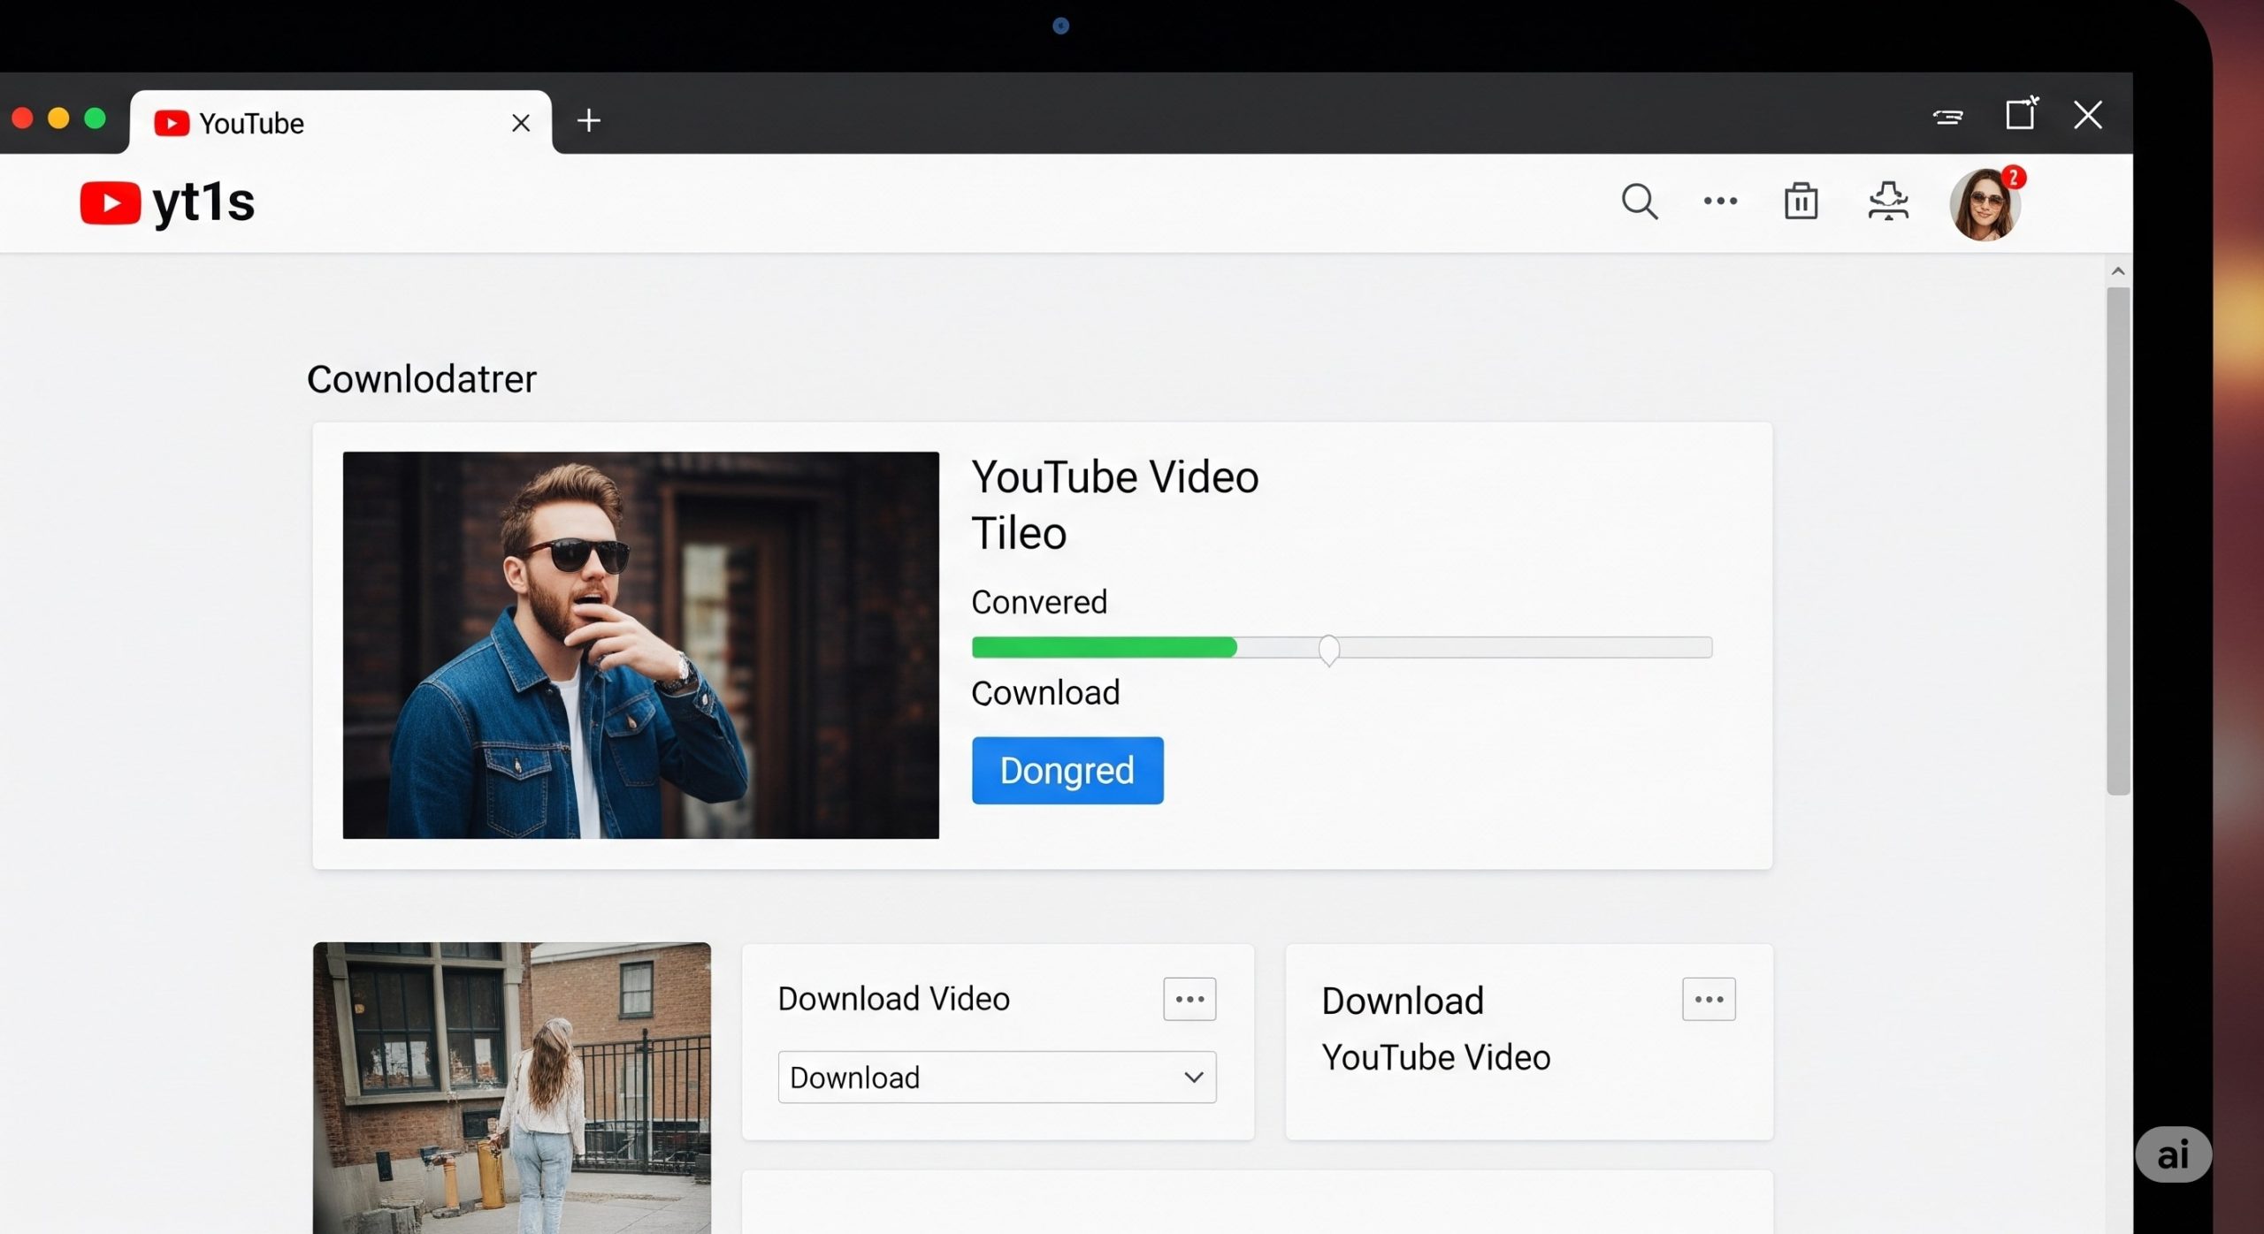Click the green filled progress bar section
This screenshot has height=1234, width=2264.
point(1104,647)
